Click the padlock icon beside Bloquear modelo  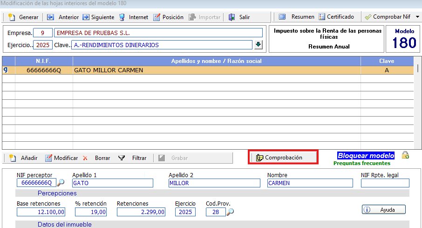(405, 155)
